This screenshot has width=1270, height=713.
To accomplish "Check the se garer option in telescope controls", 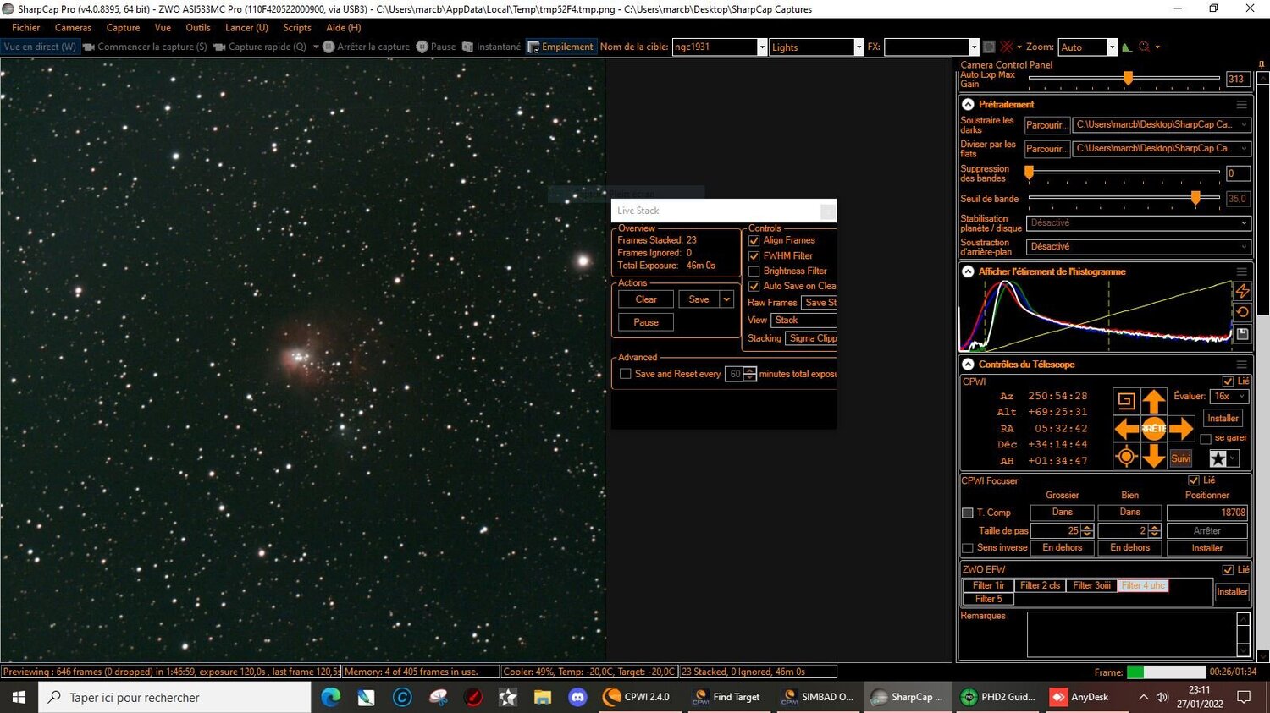I will tap(1206, 437).
